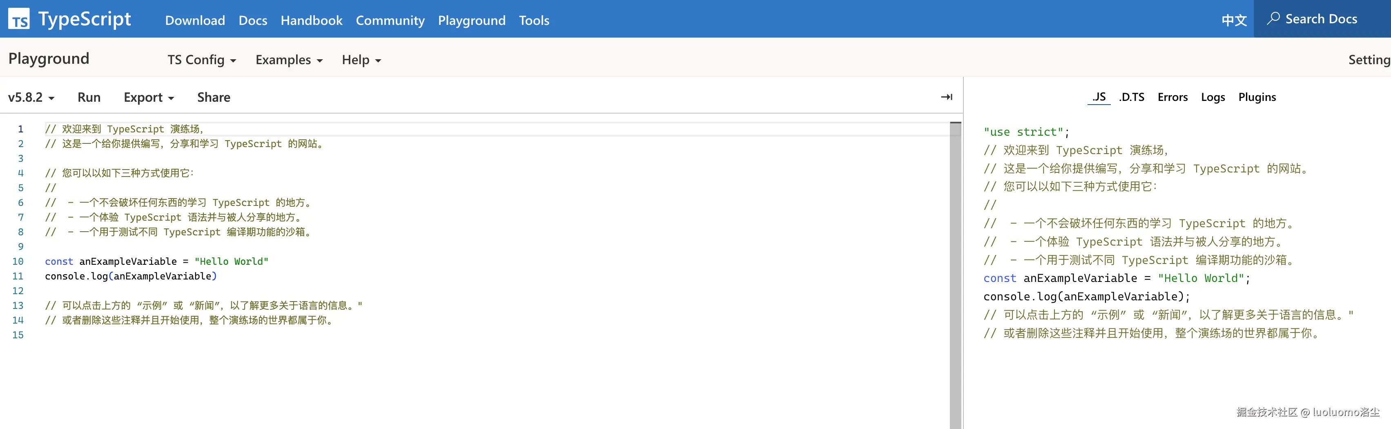Open the Download page

pos(195,20)
